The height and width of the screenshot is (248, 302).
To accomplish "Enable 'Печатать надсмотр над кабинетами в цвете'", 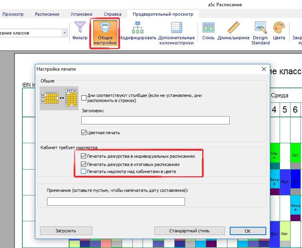I will [83, 171].
